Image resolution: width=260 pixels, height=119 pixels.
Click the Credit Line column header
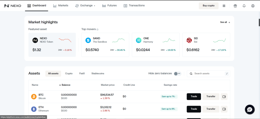pyautogui.click(x=129, y=85)
